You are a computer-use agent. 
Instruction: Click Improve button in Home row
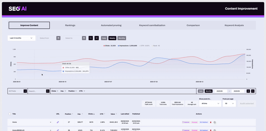(x=186, y=122)
